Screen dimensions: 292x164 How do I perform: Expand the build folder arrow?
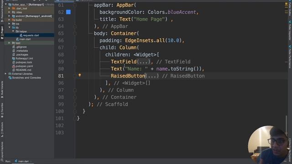(9, 20)
